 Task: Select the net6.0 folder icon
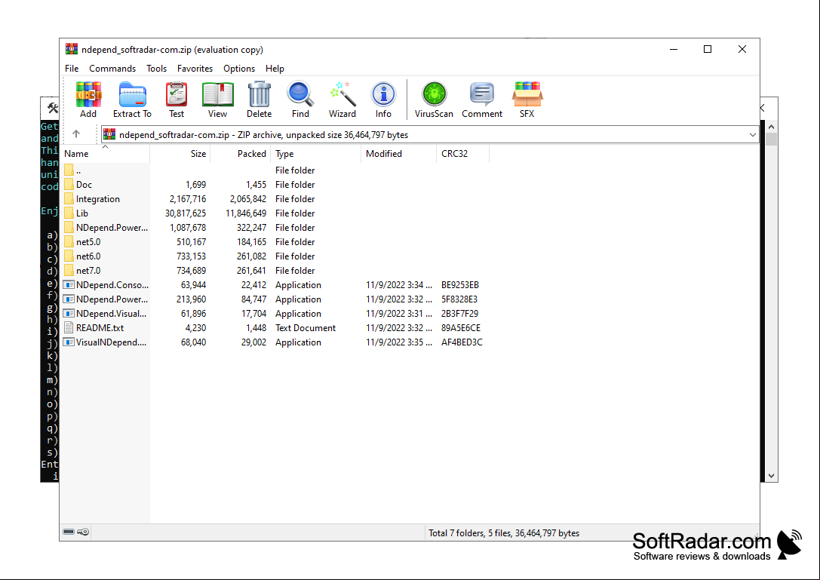[x=69, y=256]
